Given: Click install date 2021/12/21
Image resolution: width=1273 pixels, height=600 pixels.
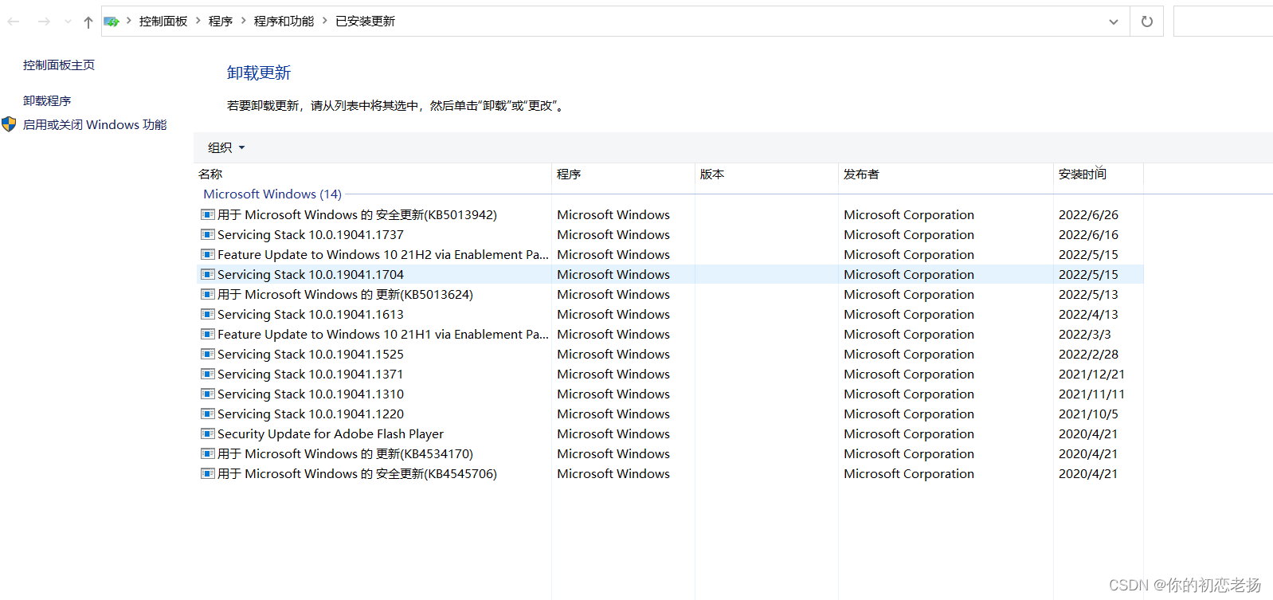Looking at the screenshot, I should click(1091, 375).
